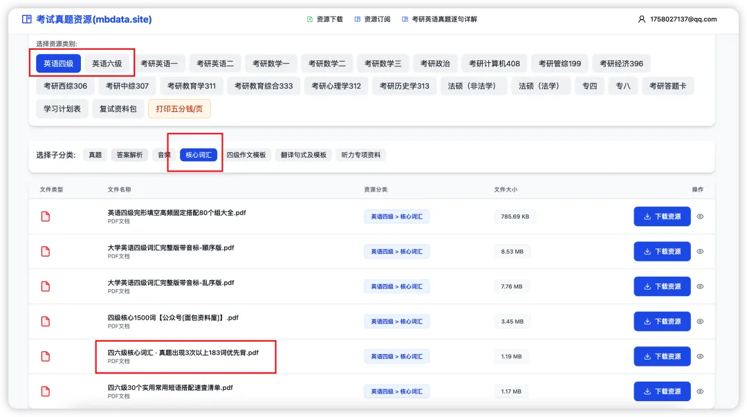Download the 四六级核心词汇 1.19 MB file
The width and height of the screenshot is (747, 417).
[x=662, y=356]
